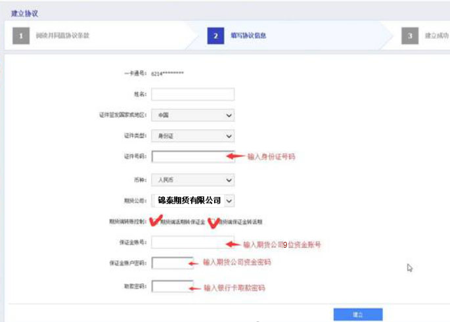Select step 2 填写协议信息

pyautogui.click(x=236, y=35)
